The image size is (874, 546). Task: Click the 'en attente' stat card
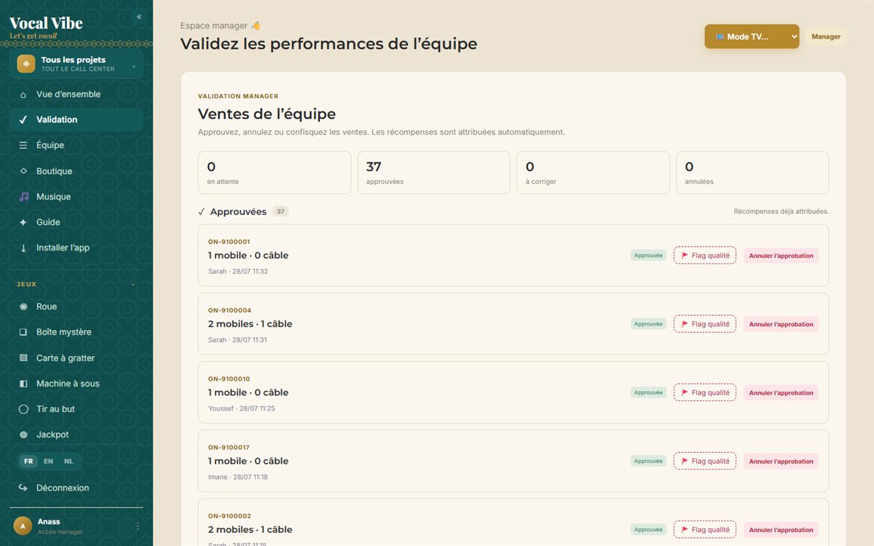click(275, 173)
